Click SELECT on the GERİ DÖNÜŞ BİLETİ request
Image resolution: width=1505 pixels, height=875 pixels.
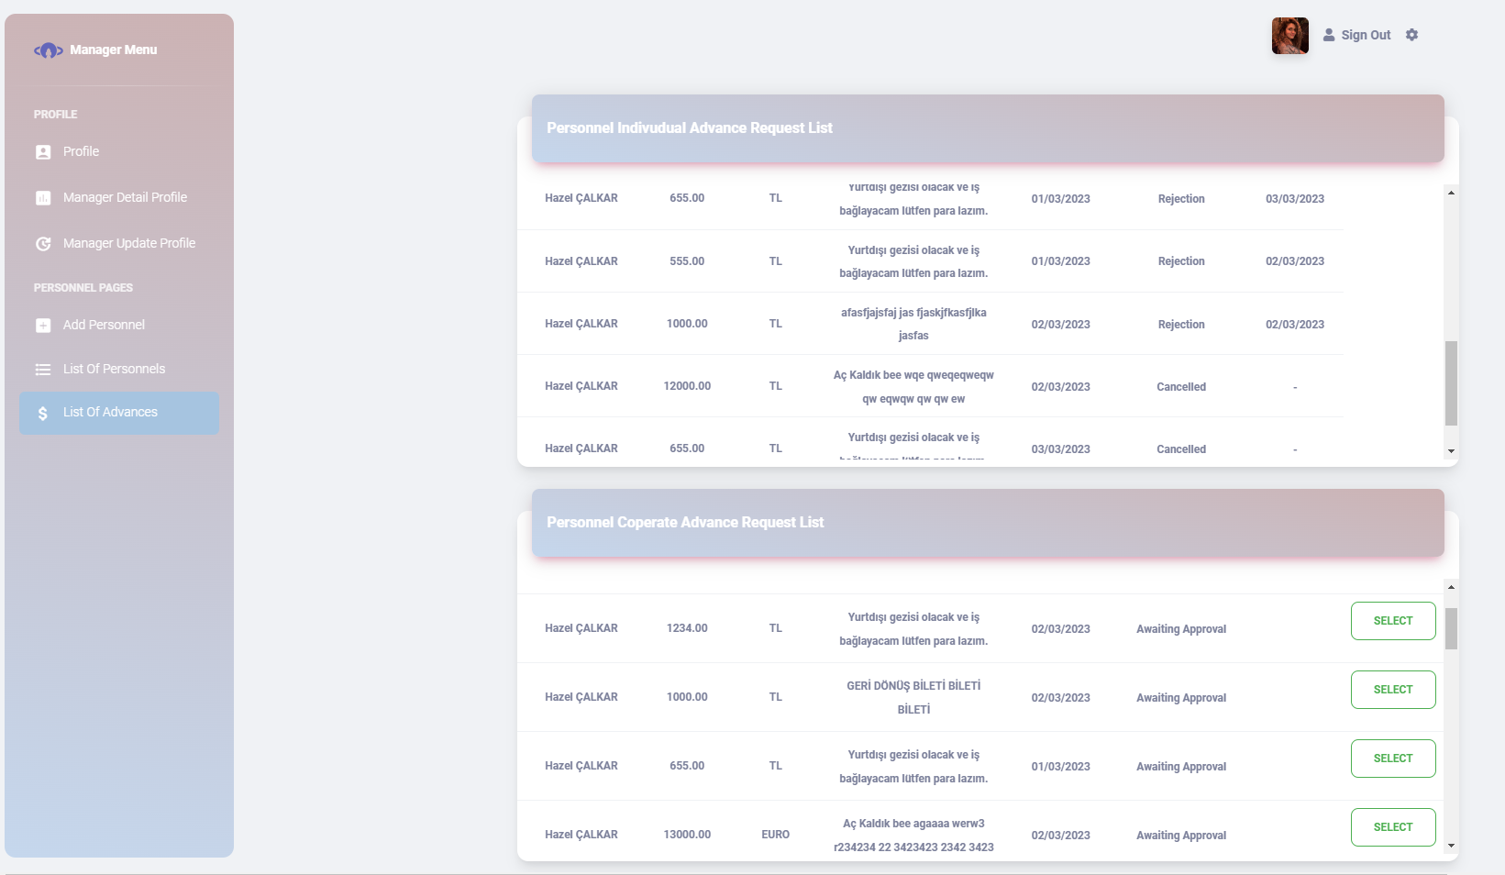pos(1393,689)
